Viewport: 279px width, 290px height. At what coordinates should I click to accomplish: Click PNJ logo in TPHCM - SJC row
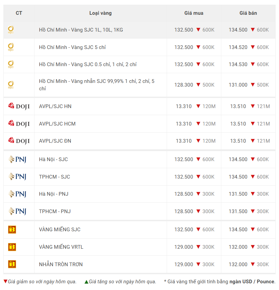click(x=17, y=177)
